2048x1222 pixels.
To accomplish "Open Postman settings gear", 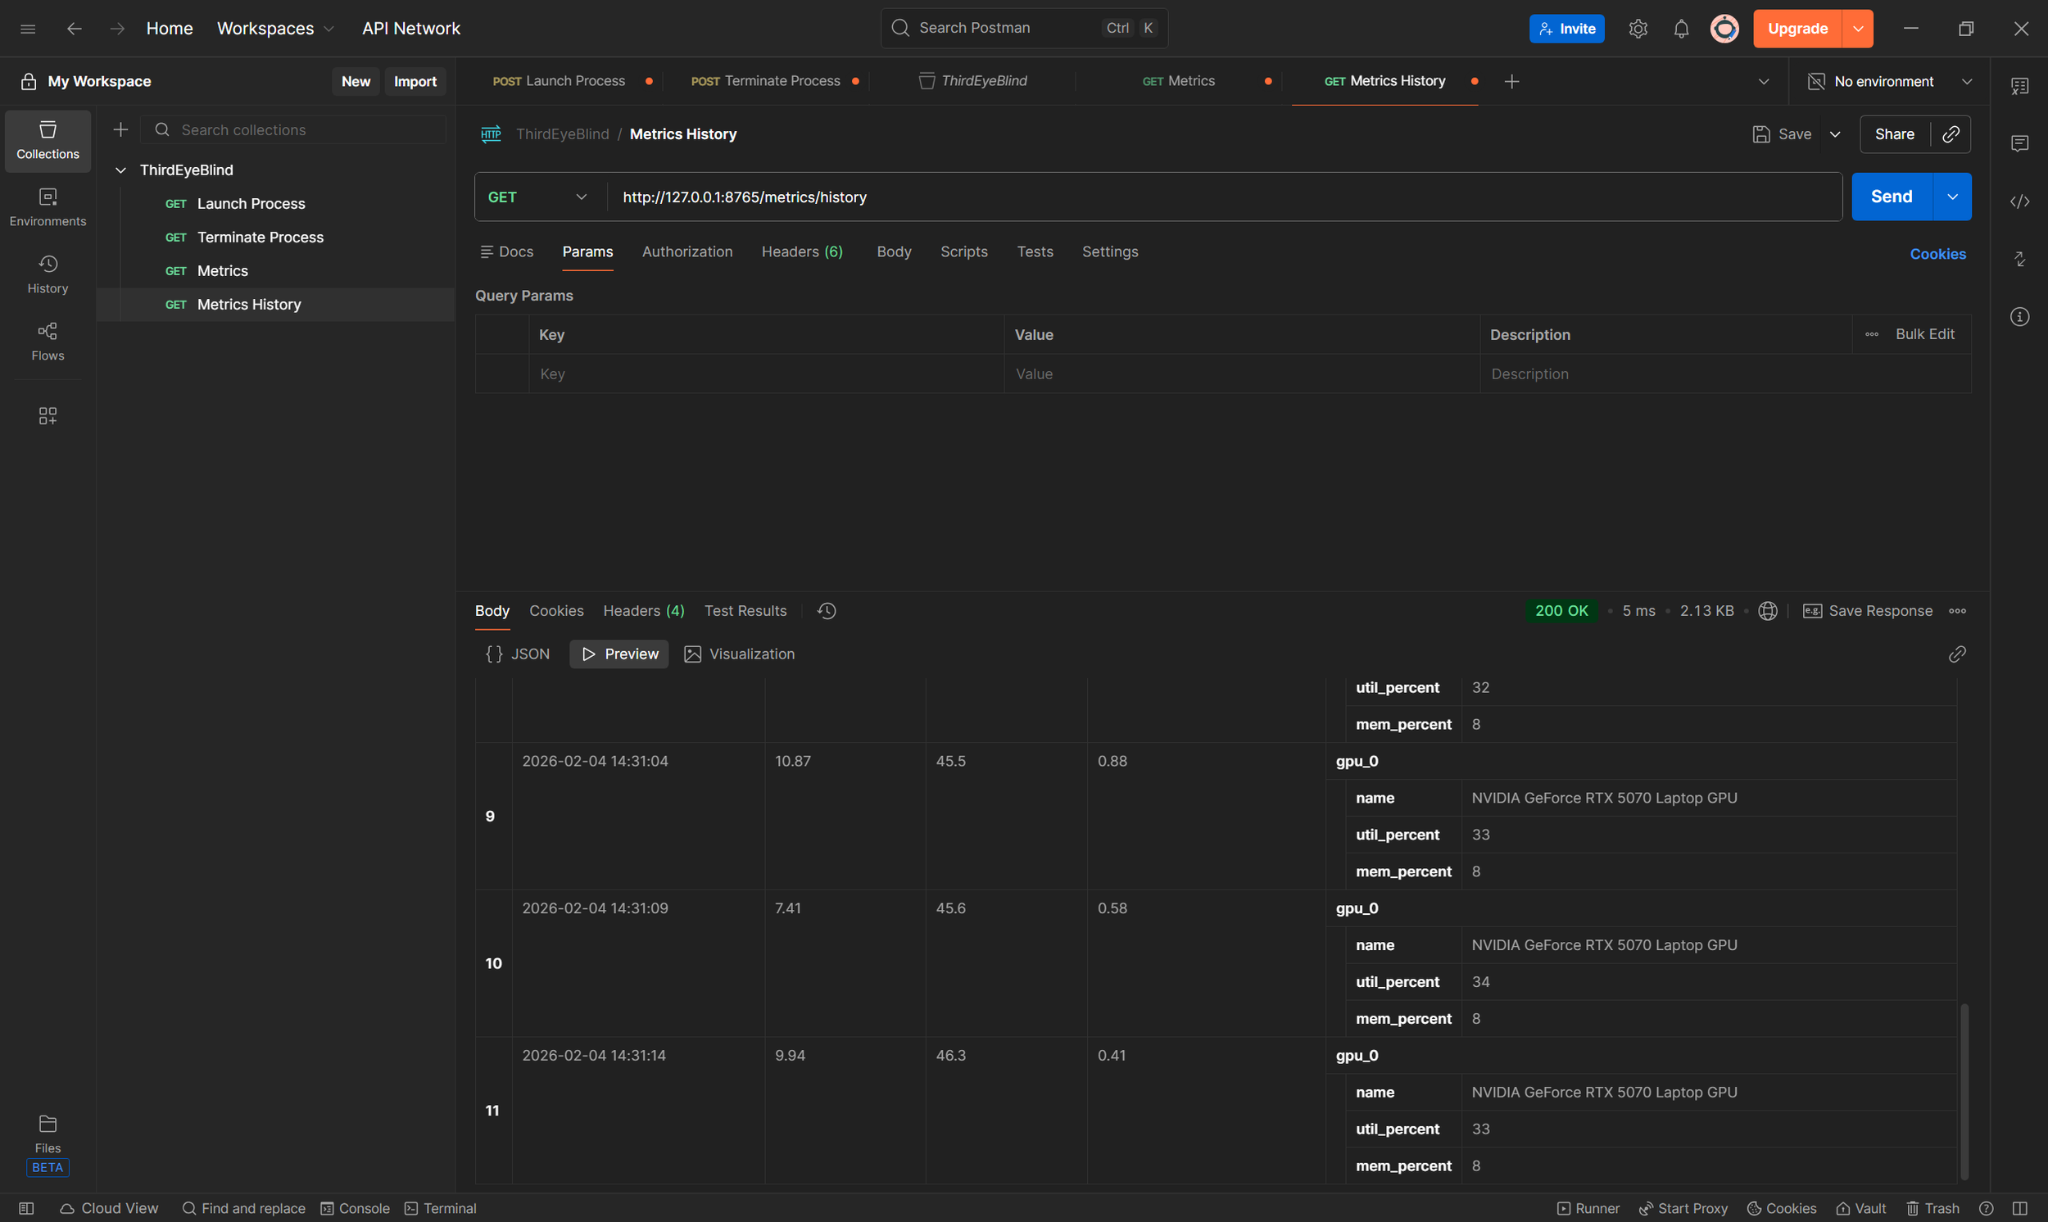I will click(x=1638, y=28).
